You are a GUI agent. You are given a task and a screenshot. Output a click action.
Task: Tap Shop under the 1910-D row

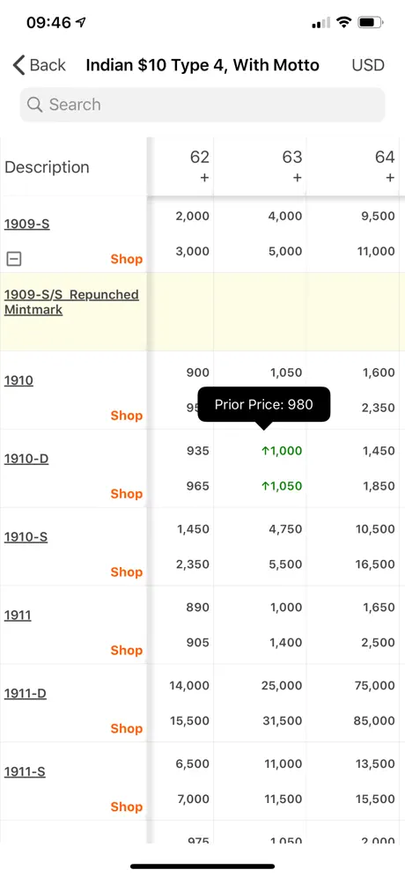tap(127, 494)
